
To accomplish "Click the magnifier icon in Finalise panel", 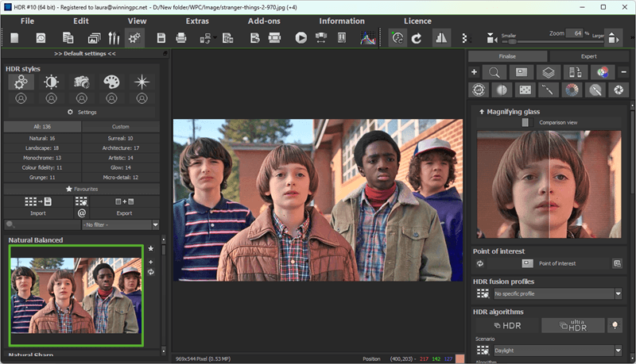I will click(x=494, y=72).
